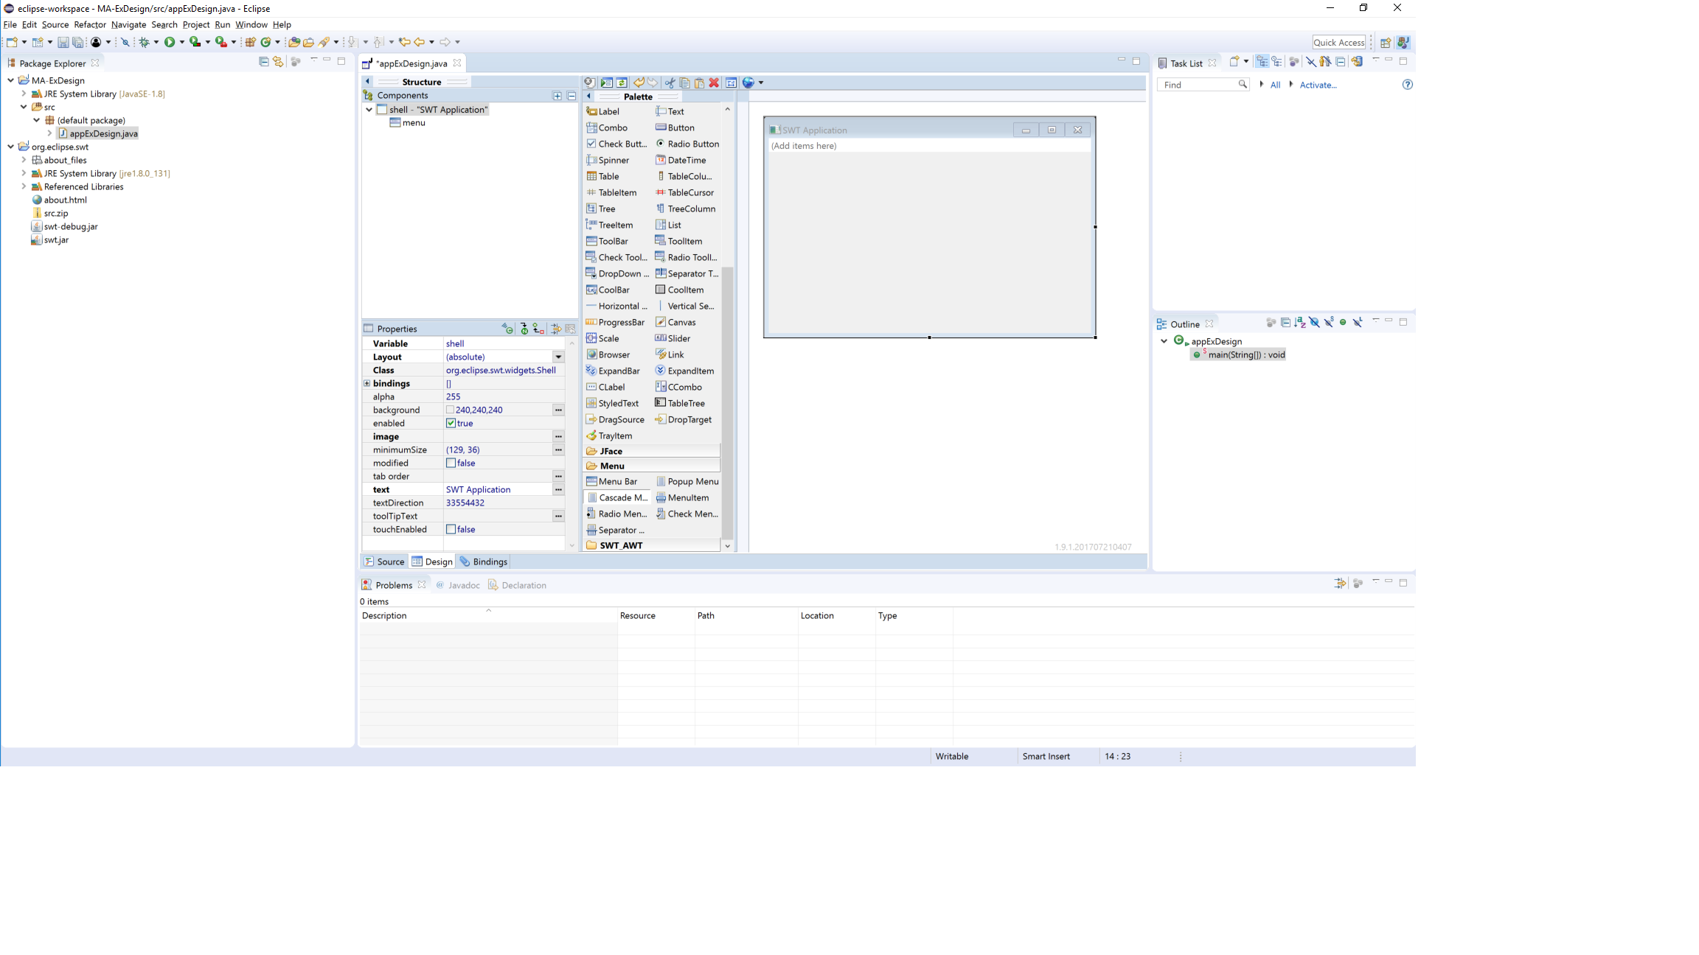Click the red Delete X in designer toolbar

(x=714, y=83)
